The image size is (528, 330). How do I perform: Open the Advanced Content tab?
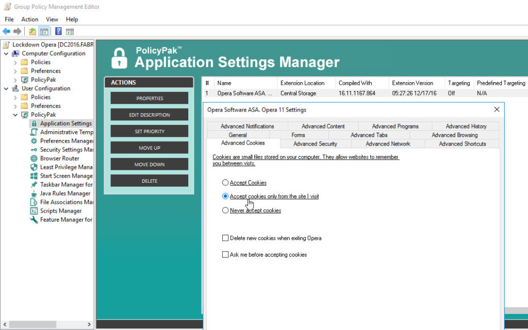(323, 126)
